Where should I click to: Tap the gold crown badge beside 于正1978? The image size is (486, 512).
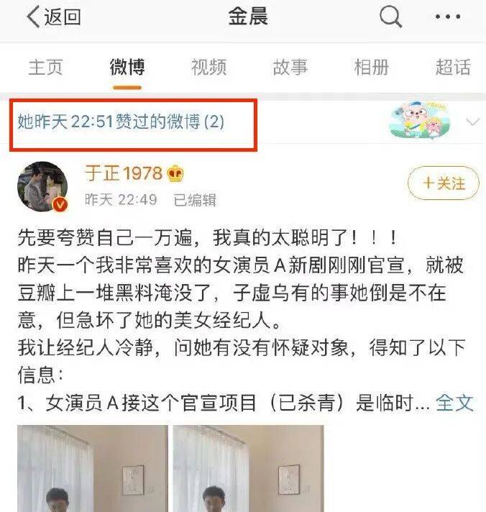click(x=175, y=173)
